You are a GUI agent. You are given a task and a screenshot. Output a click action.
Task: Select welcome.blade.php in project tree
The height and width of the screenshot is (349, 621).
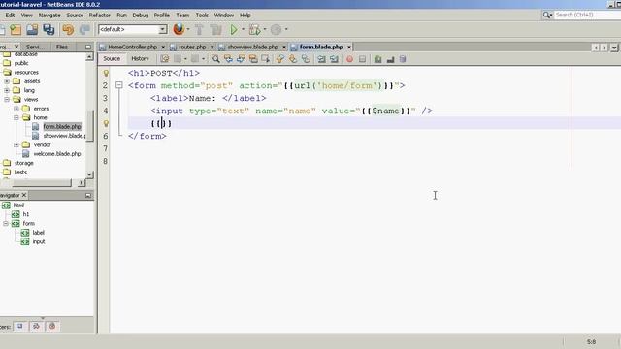point(57,154)
